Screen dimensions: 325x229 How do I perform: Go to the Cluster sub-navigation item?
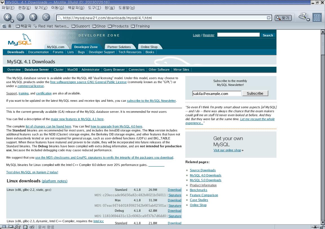point(58,70)
